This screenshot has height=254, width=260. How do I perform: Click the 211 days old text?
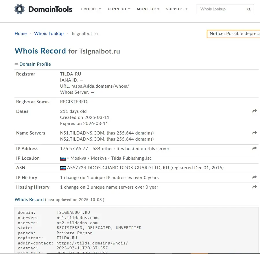[73, 111]
